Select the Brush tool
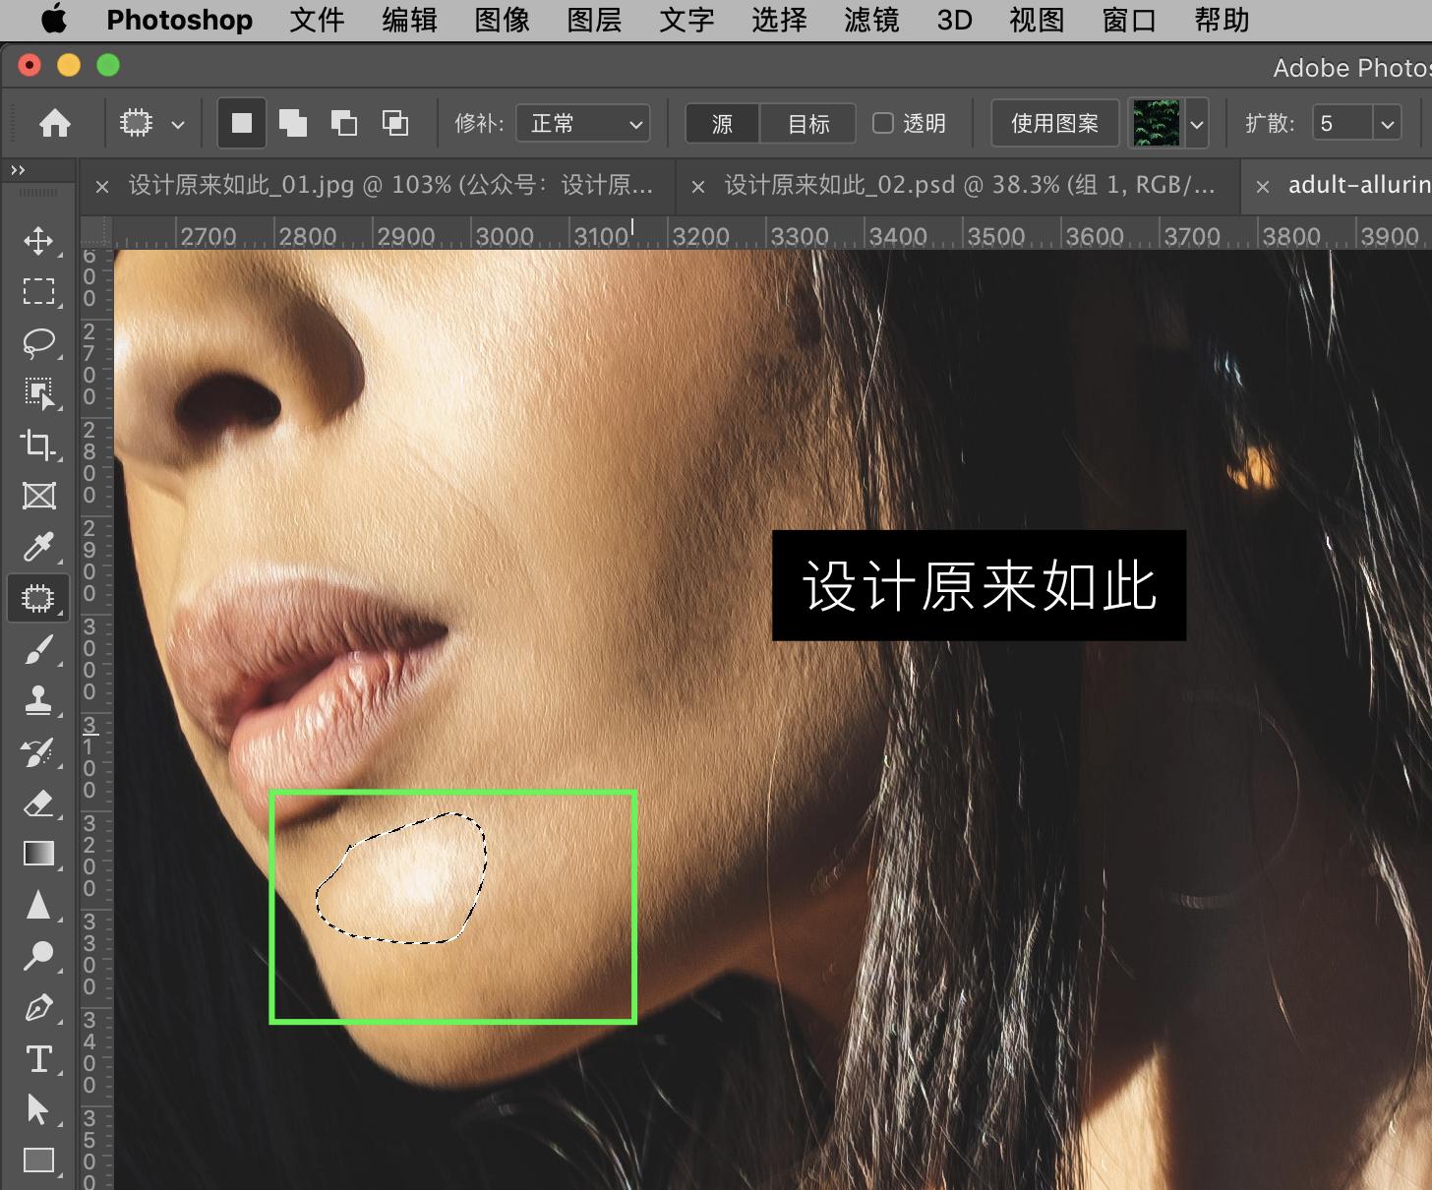The width and height of the screenshot is (1432, 1190). coord(39,649)
